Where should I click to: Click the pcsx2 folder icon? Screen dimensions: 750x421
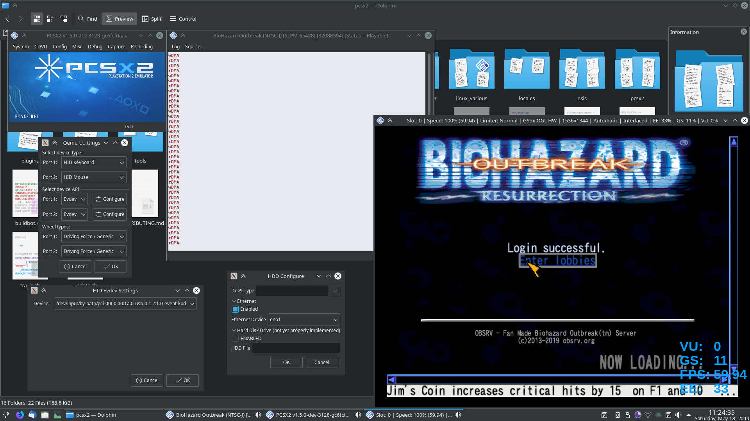click(x=637, y=69)
